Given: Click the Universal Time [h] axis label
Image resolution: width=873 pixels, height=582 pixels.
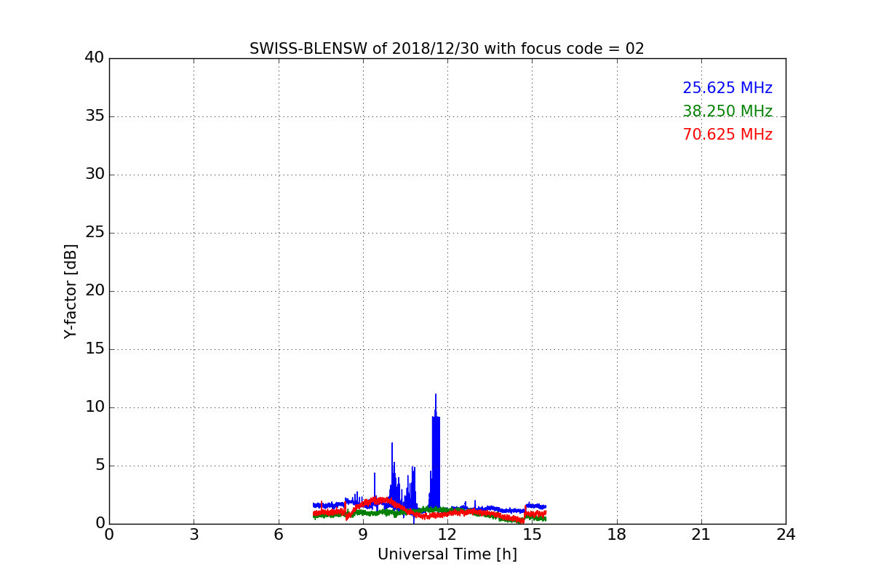Looking at the screenshot, I should pyautogui.click(x=447, y=554).
